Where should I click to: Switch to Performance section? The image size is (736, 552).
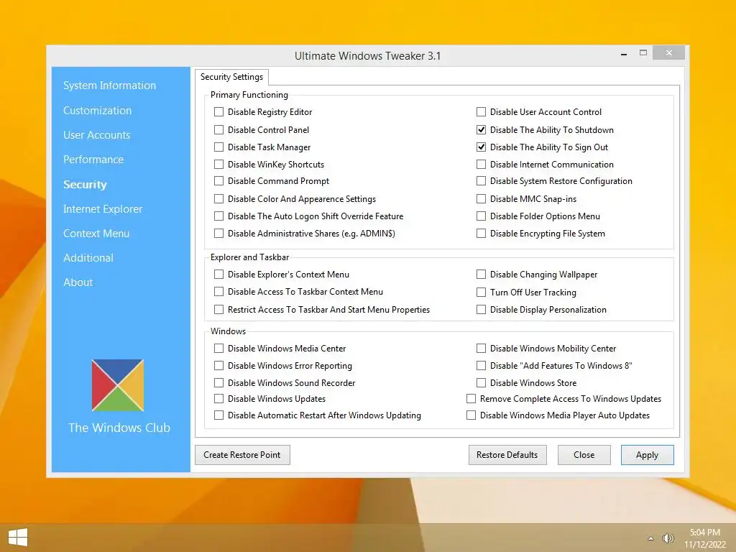click(x=93, y=159)
